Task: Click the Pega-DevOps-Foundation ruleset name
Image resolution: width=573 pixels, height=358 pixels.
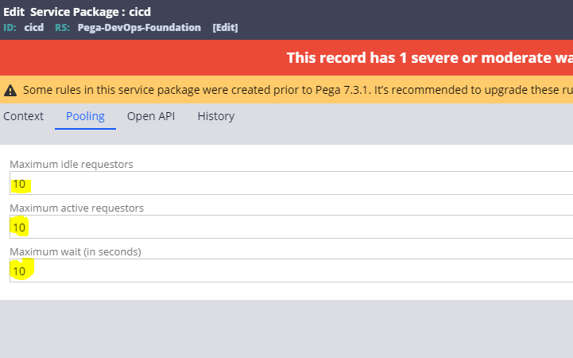Action: [x=139, y=28]
